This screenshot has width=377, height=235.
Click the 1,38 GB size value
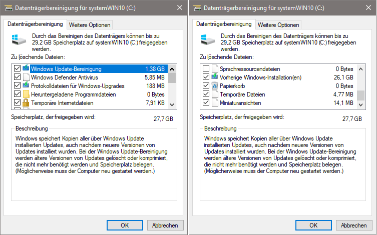point(155,69)
